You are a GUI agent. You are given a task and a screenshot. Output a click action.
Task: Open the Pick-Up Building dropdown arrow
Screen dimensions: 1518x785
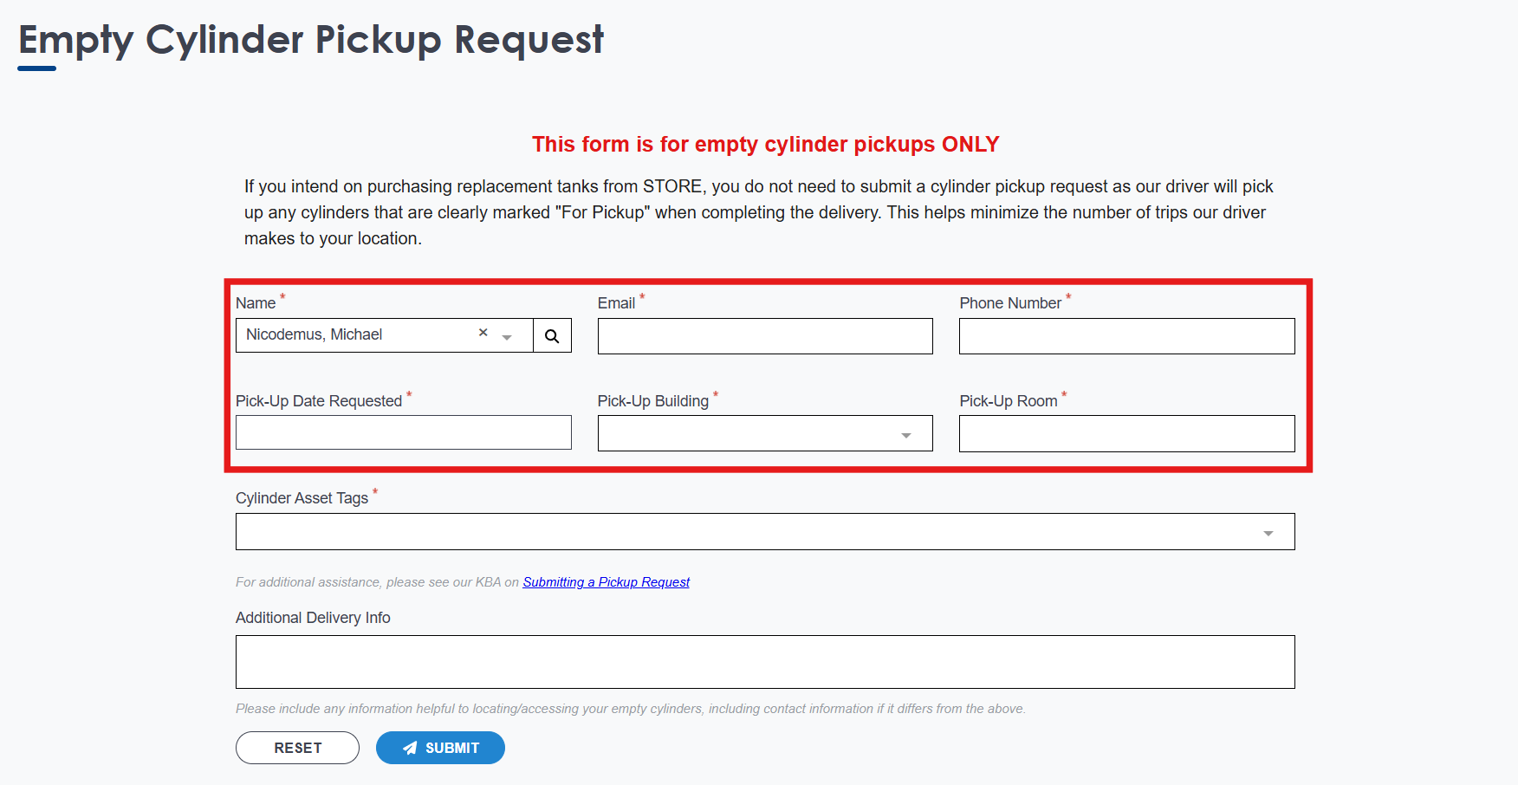[x=905, y=435]
